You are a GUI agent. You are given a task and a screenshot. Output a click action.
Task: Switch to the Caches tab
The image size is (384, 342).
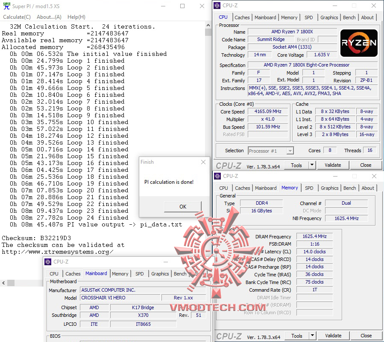tap(242, 17)
